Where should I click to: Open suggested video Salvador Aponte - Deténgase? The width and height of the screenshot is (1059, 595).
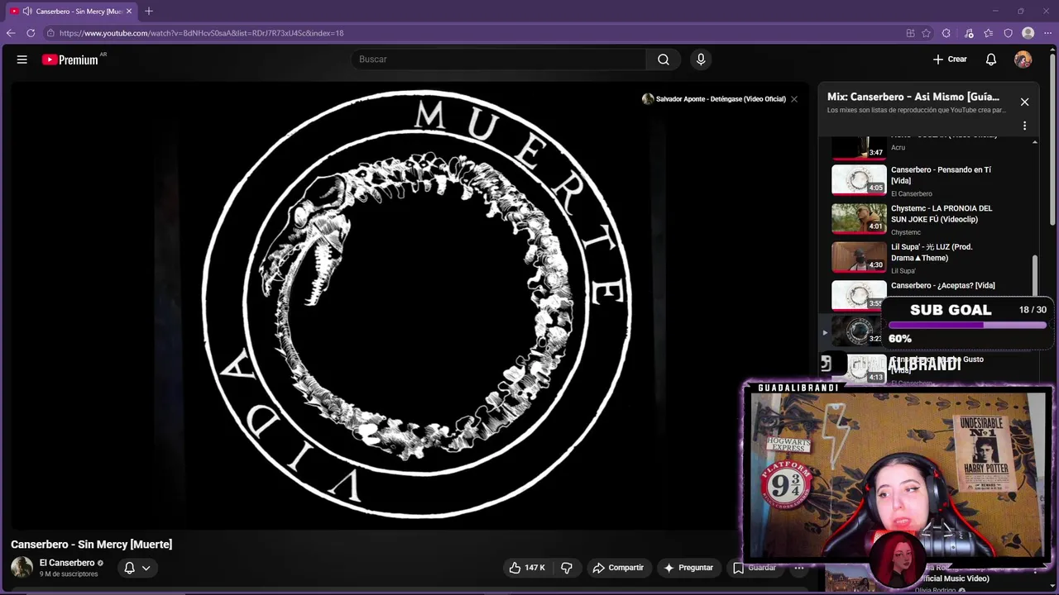(714, 99)
